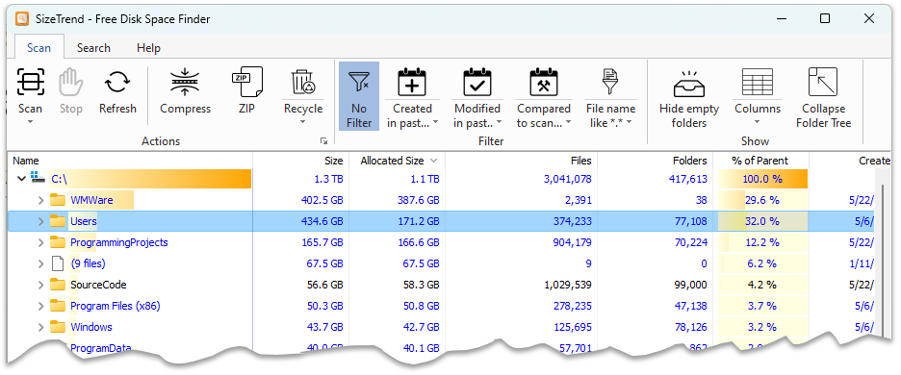901x375 pixels.
Task: Open the File name like dropdown
Action: click(630, 122)
